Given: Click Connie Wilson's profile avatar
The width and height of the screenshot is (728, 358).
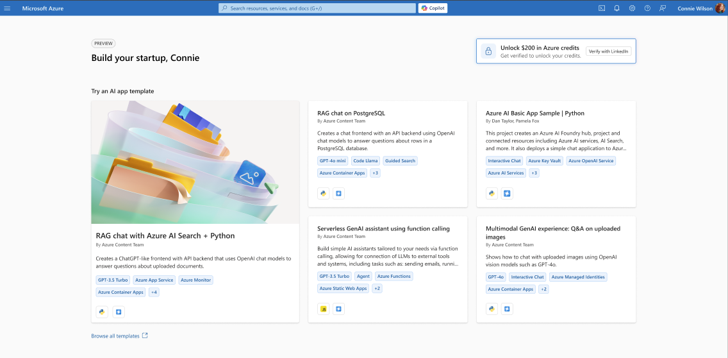Looking at the screenshot, I should 720,8.
